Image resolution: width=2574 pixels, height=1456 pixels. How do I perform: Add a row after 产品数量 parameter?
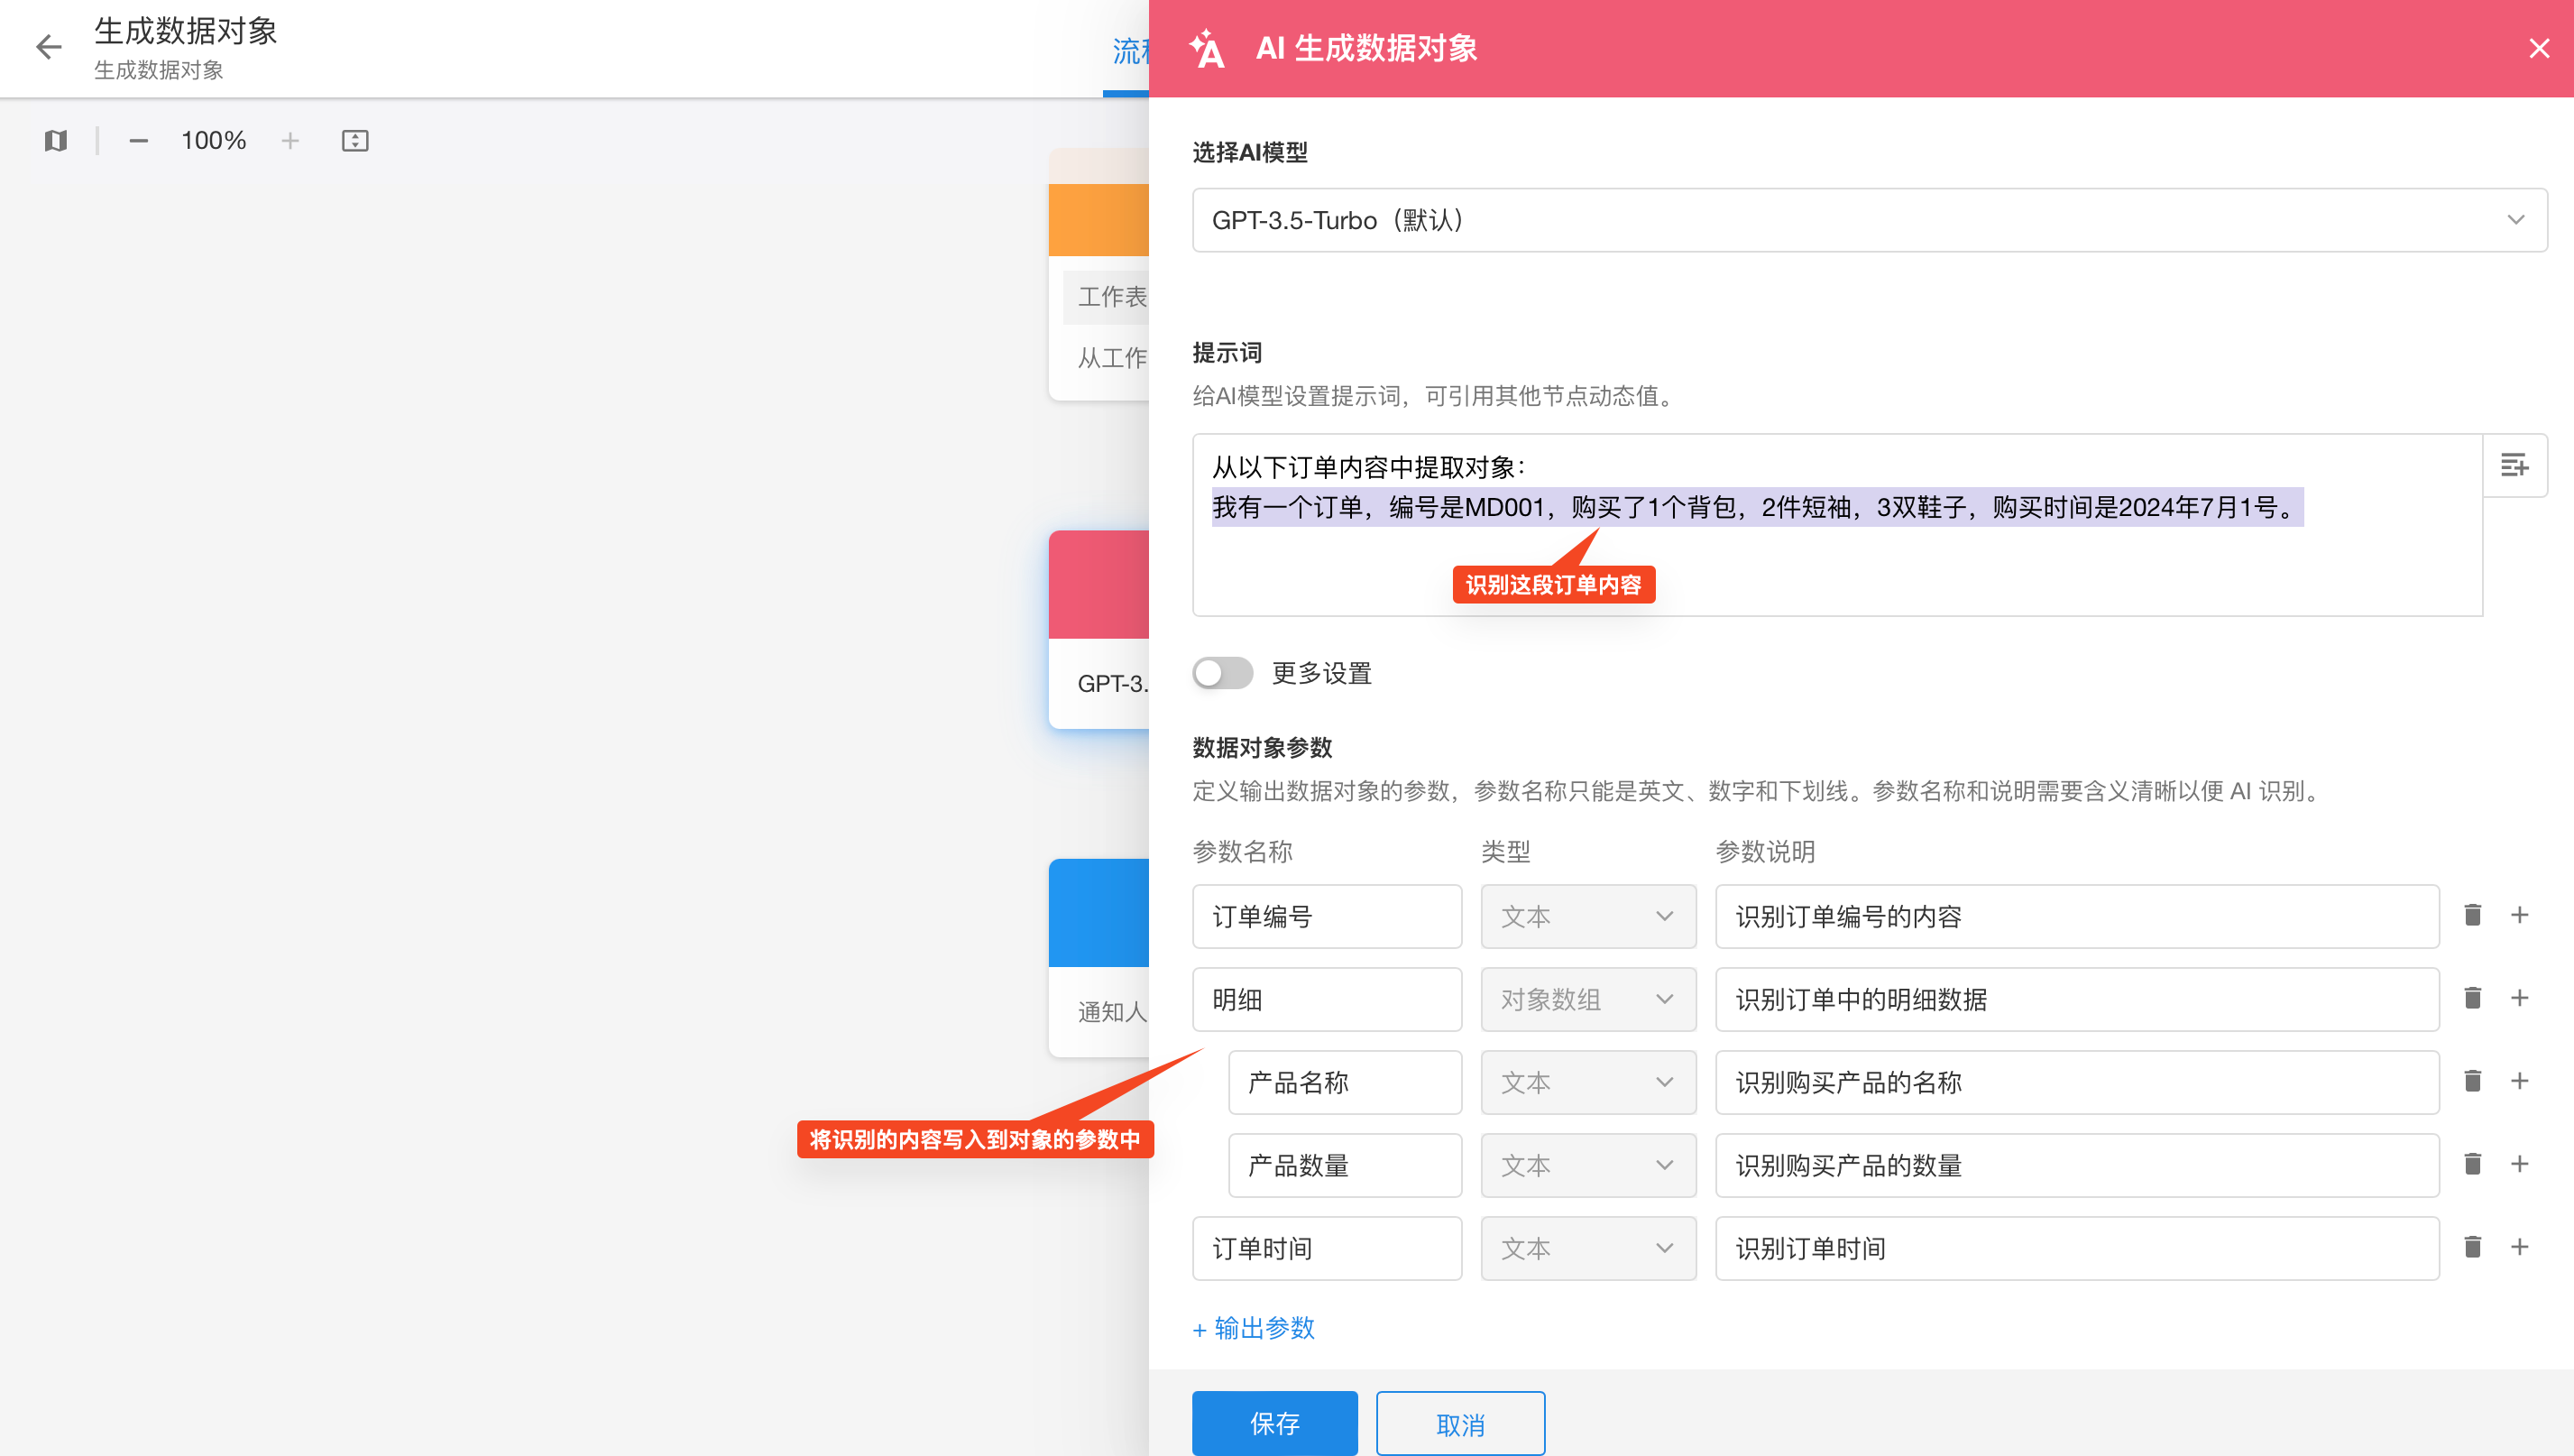[2519, 1164]
